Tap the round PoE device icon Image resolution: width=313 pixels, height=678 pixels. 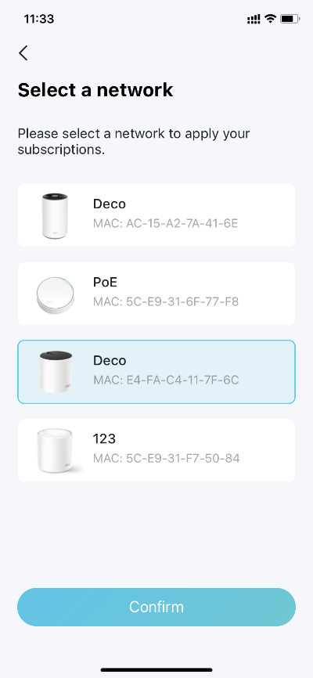(x=55, y=295)
